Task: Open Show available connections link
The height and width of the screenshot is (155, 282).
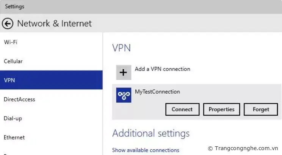Action: 146,150
